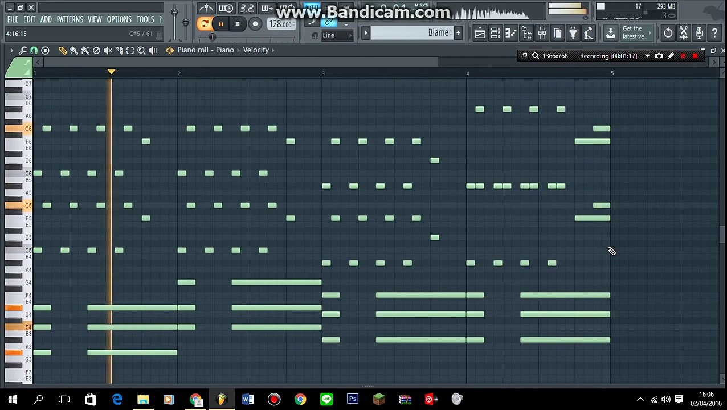Open the FILE menu
Image resolution: width=727 pixels, height=410 pixels.
tap(13, 19)
